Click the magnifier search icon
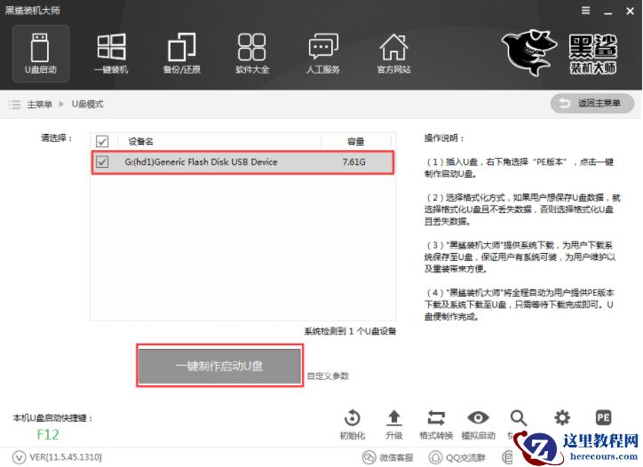The width and height of the screenshot is (643, 467). point(519,418)
